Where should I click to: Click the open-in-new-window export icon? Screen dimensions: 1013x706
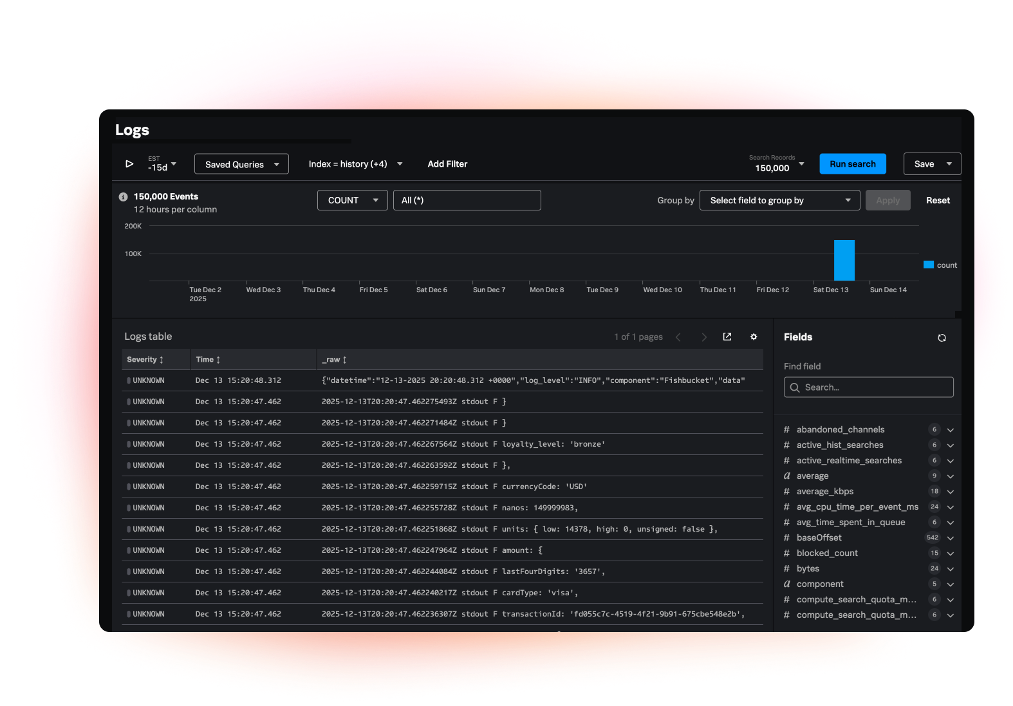(x=727, y=337)
